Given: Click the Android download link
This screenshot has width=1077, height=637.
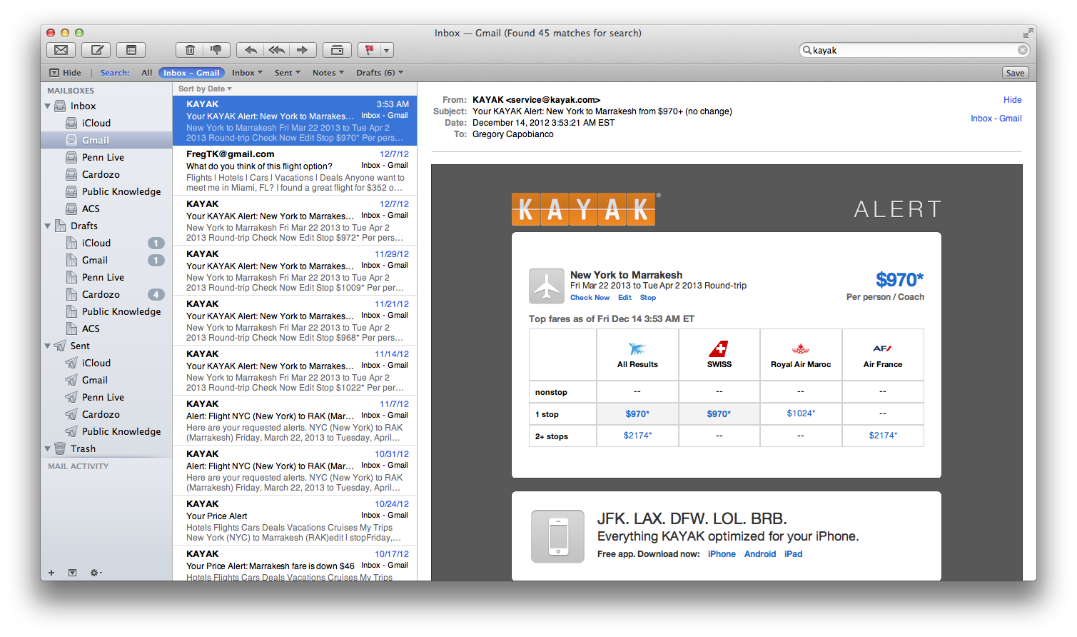Looking at the screenshot, I should pyautogui.click(x=760, y=554).
